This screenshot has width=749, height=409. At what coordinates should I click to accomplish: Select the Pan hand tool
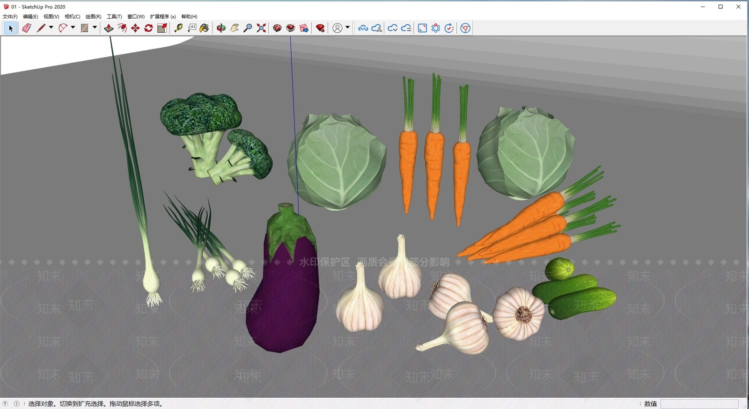coord(235,29)
